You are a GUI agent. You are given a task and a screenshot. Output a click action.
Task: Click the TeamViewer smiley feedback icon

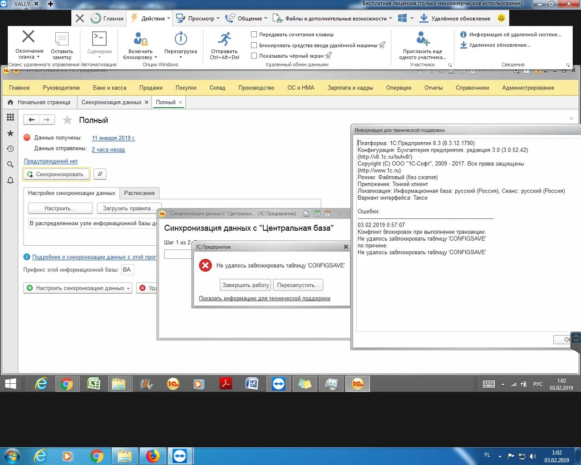(501, 18)
